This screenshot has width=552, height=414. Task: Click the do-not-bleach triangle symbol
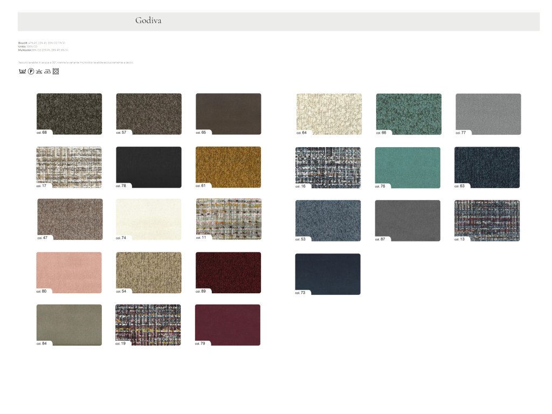point(39,71)
